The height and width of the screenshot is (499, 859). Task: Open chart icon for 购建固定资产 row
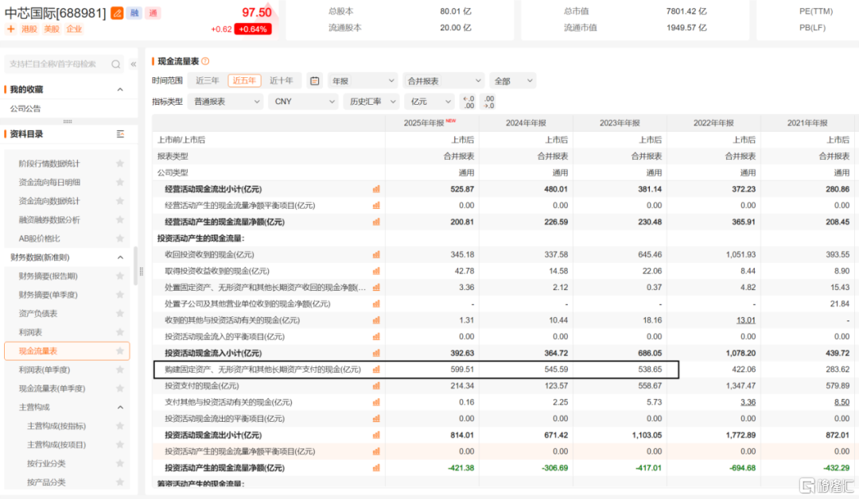(x=376, y=369)
